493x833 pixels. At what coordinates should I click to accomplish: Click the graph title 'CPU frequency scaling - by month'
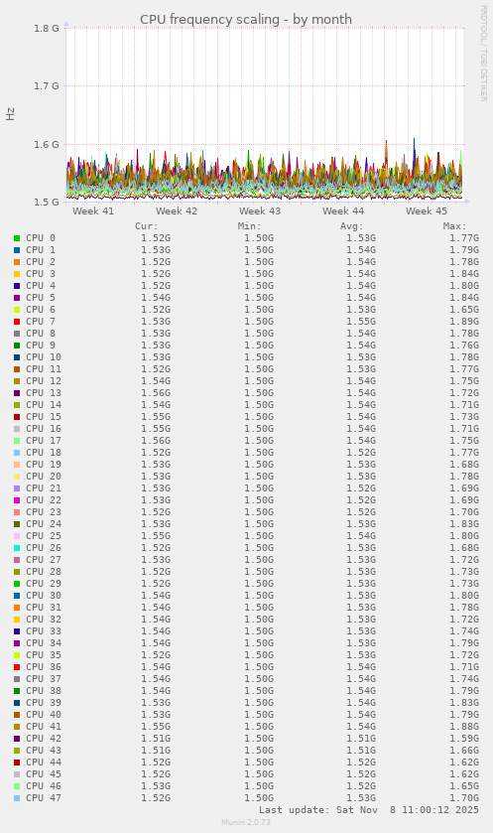pyautogui.click(x=246, y=20)
